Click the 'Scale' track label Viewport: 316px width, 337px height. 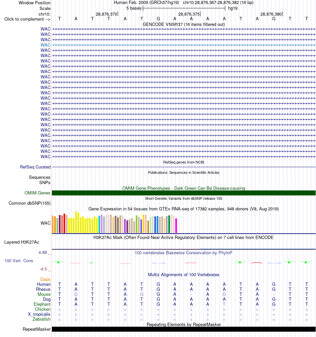pos(45,8)
